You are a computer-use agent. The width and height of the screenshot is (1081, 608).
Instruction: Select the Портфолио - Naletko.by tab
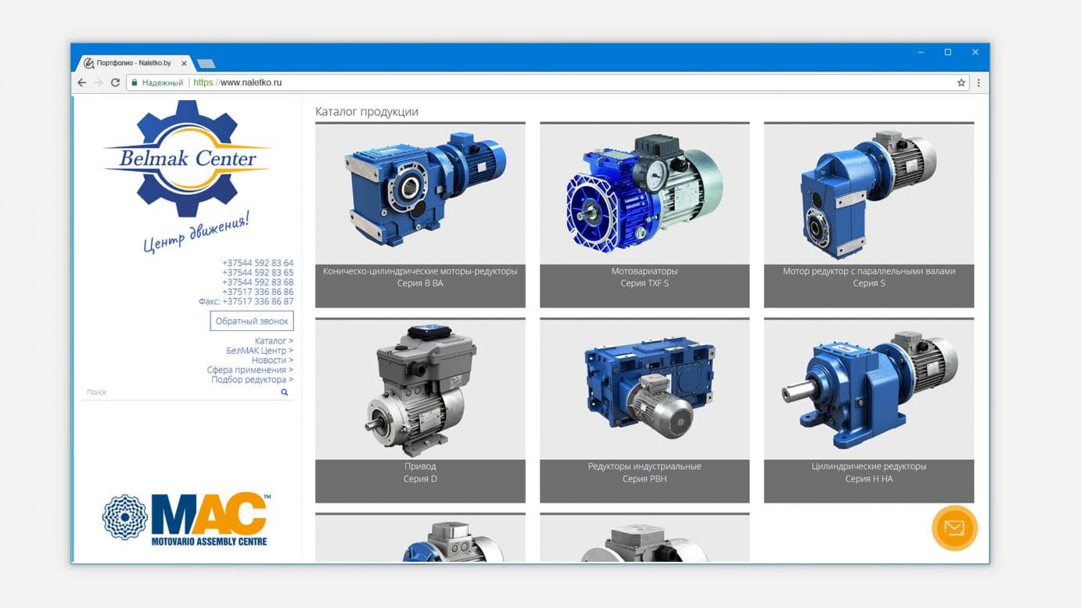click(x=133, y=63)
